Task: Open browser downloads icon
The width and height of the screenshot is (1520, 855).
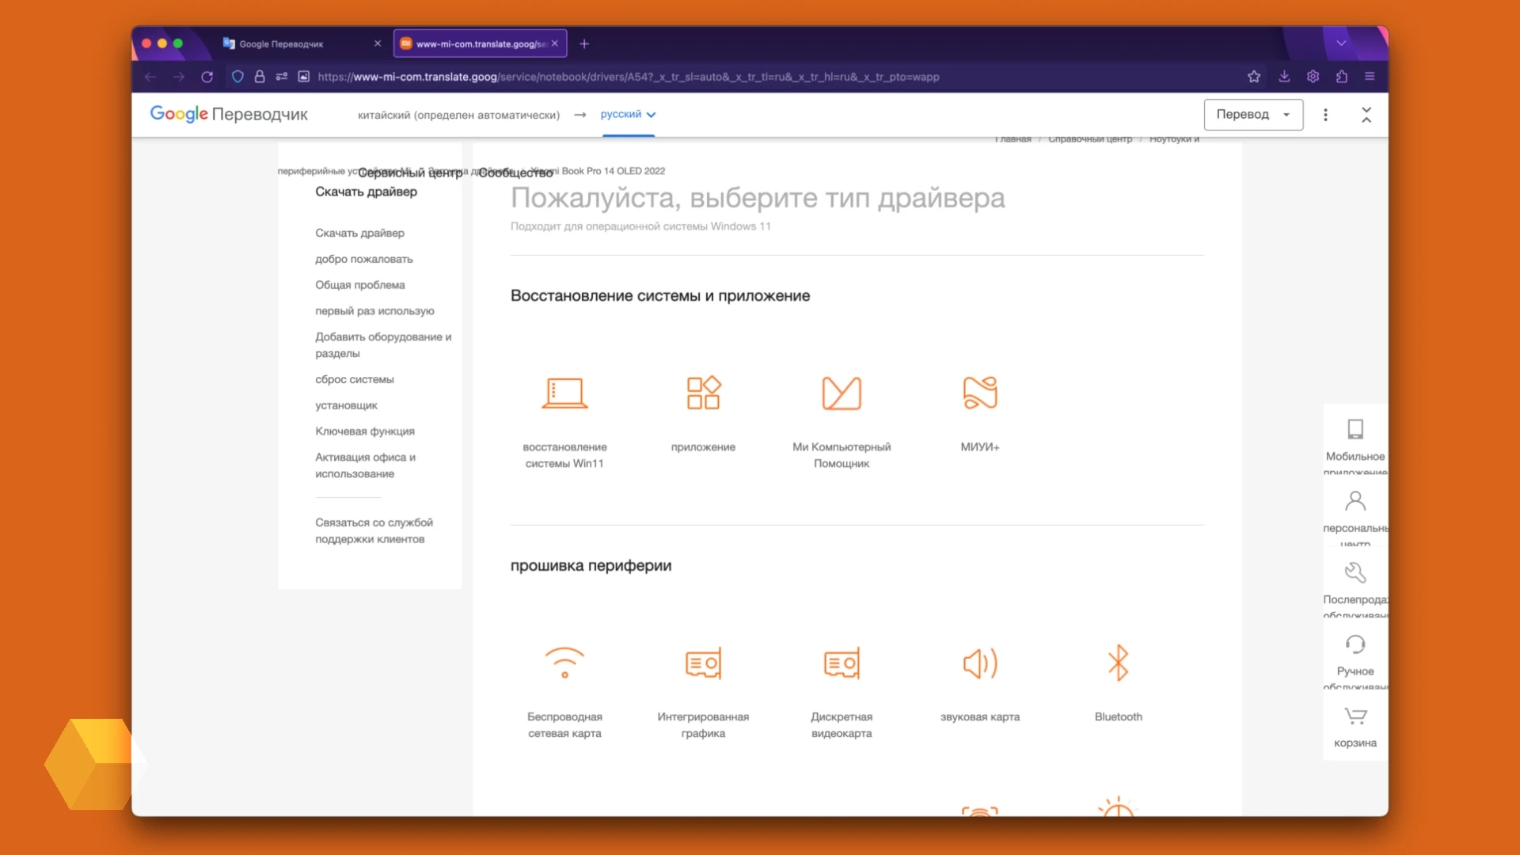Action: click(x=1284, y=77)
